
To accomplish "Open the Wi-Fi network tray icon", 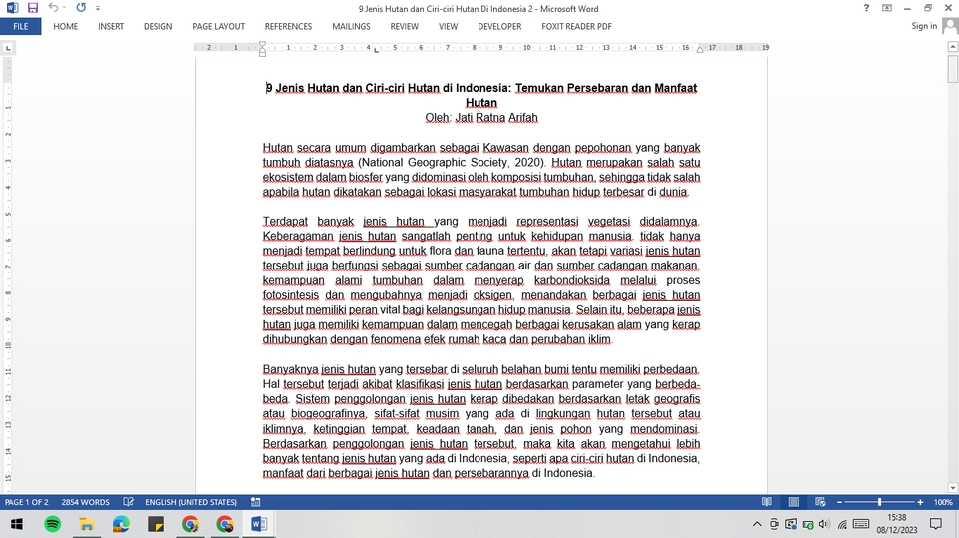I will 843,524.
